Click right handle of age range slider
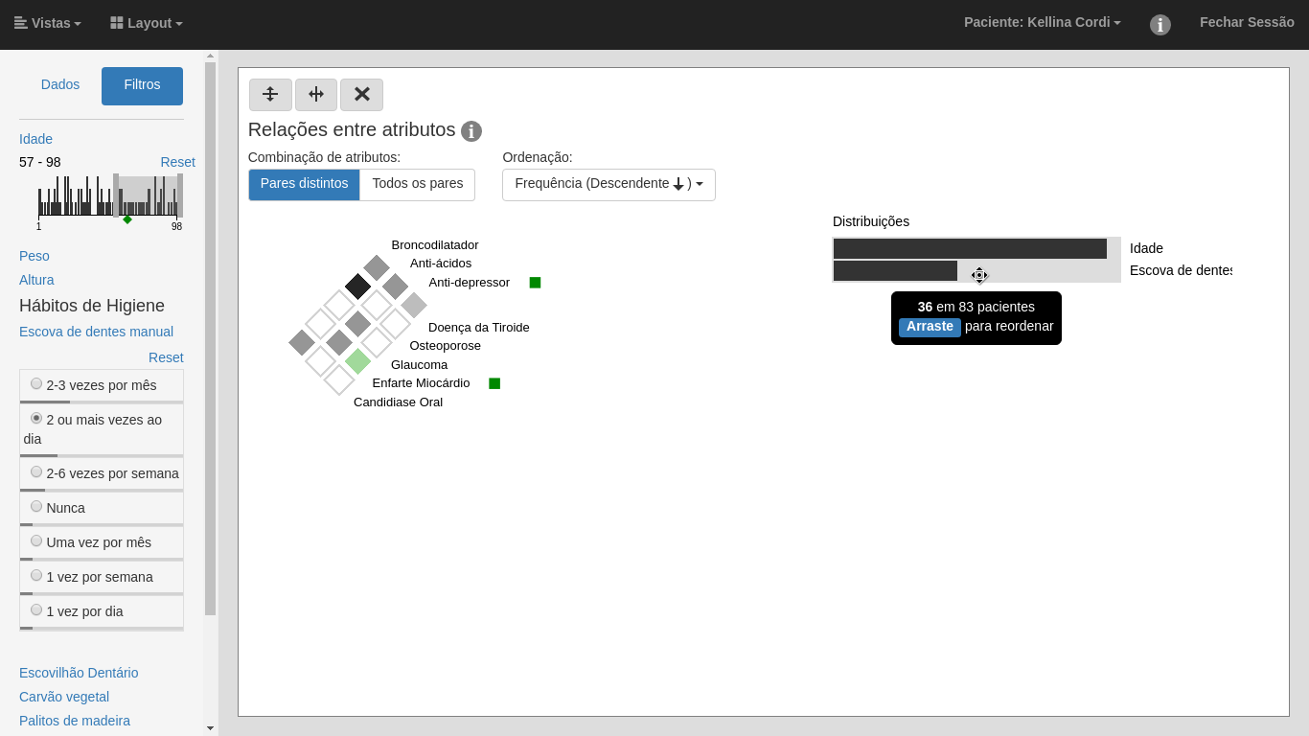Image resolution: width=1309 pixels, height=736 pixels. click(180, 195)
